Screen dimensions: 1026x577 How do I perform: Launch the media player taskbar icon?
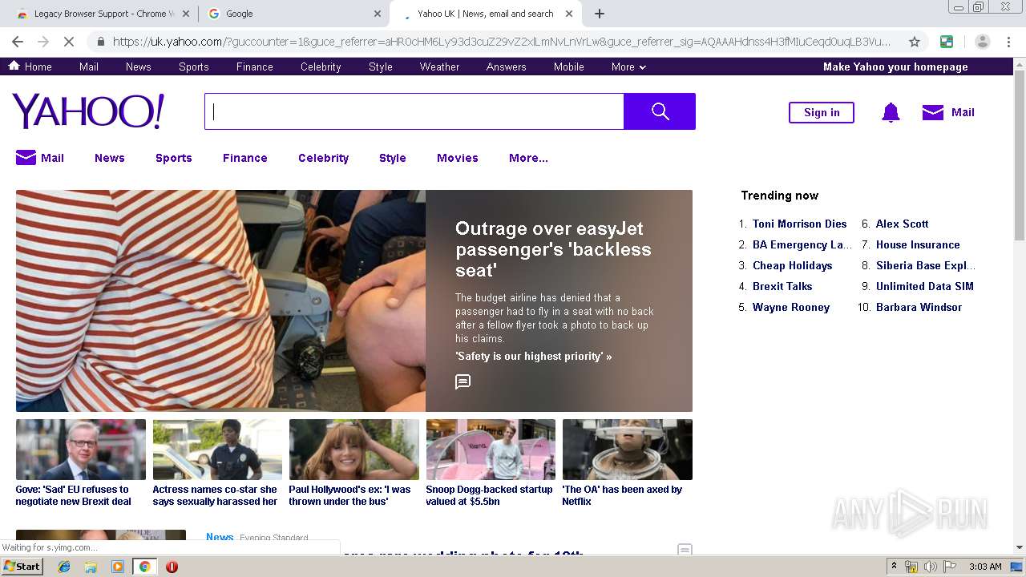pyautogui.click(x=118, y=567)
